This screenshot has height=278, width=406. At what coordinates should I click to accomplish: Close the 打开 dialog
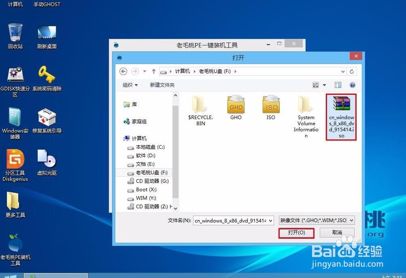[356, 56]
